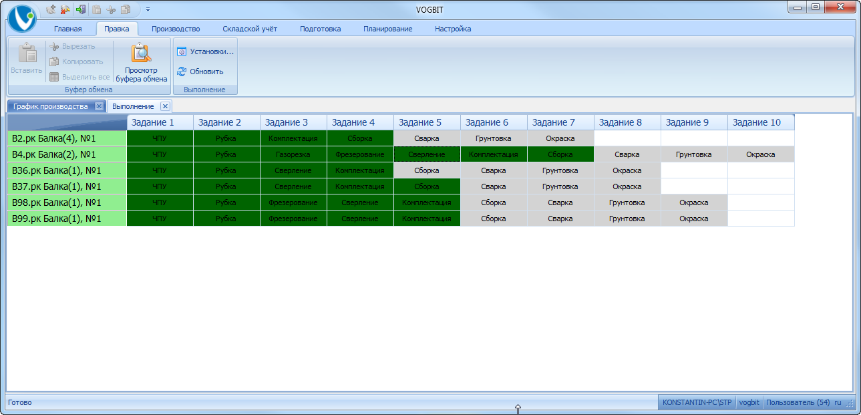Click the connect icon with plus sign in quick access toolbar
861x415 pixels.
51,9
